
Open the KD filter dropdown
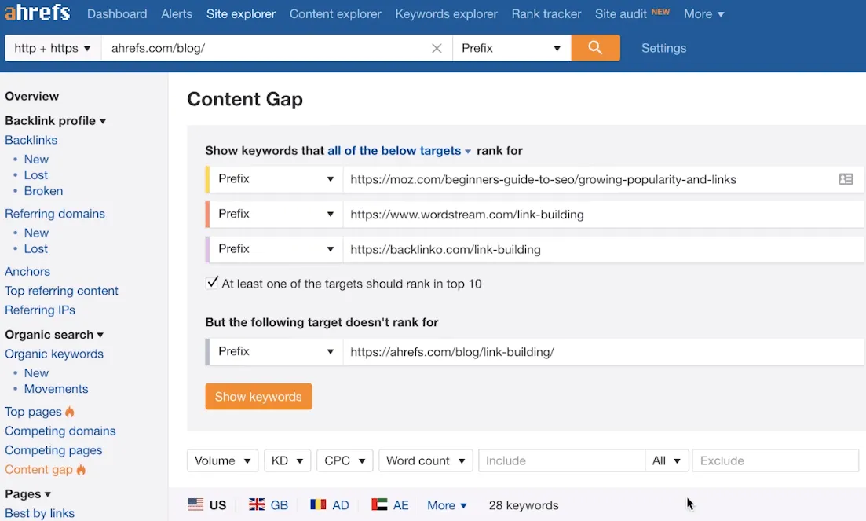(x=287, y=460)
